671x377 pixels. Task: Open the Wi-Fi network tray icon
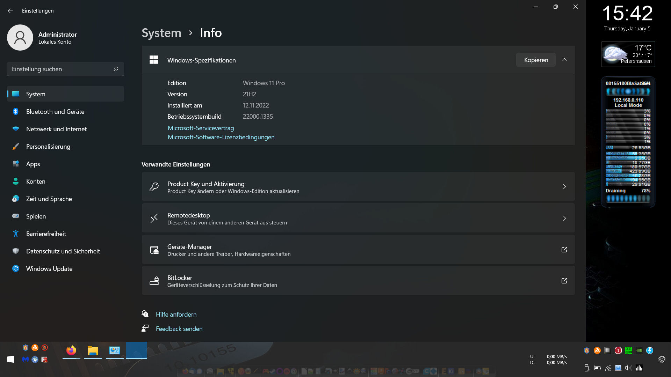[608, 368]
